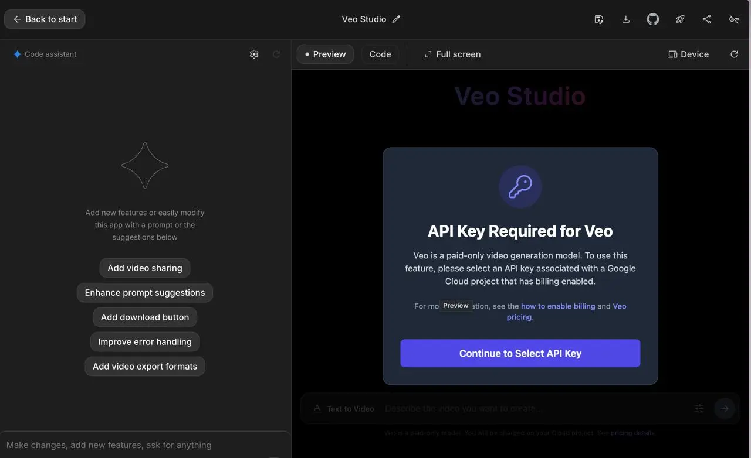Open the pricing details link at bottom
The image size is (751, 458).
pos(632,433)
